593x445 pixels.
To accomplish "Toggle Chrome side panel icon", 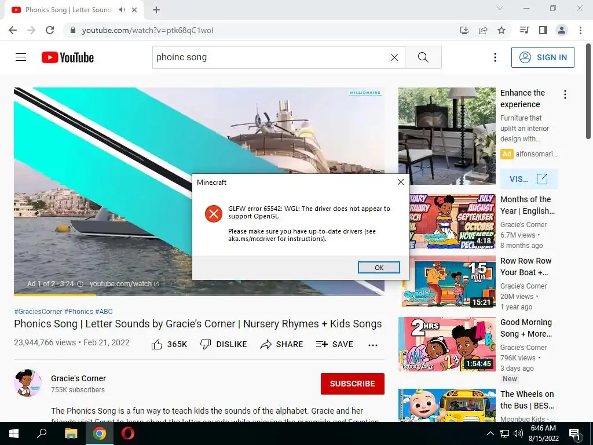I will pyautogui.click(x=543, y=30).
